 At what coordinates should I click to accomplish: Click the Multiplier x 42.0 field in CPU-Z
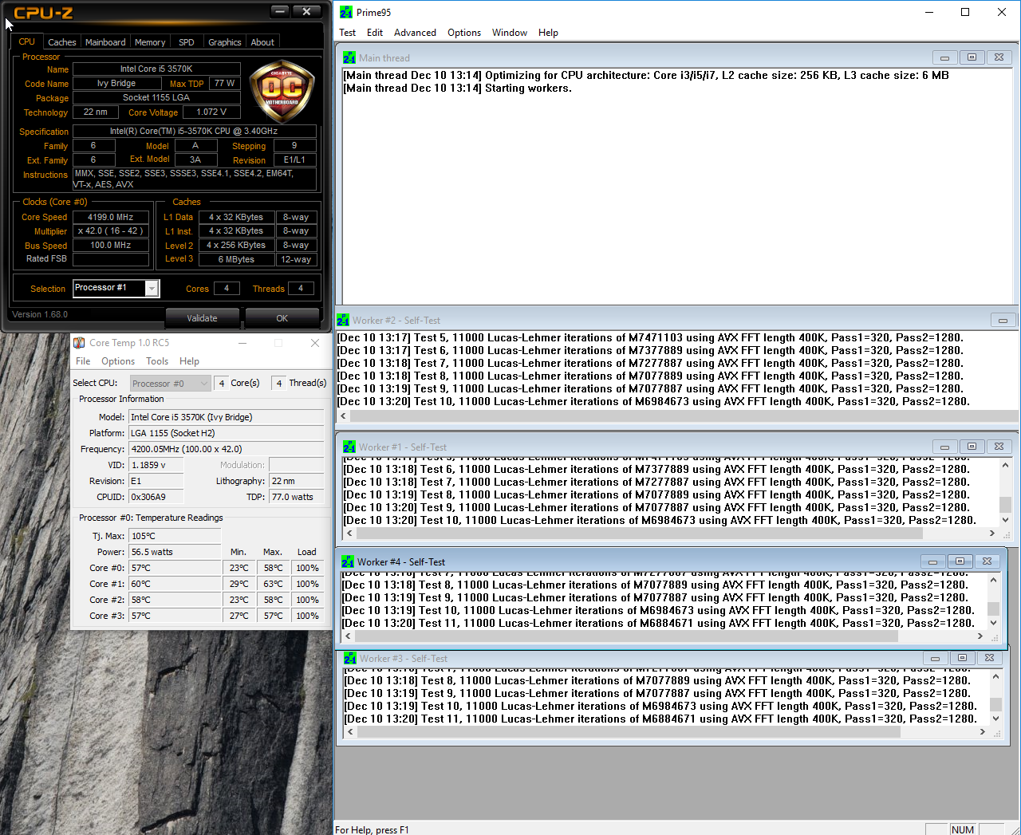coord(111,231)
